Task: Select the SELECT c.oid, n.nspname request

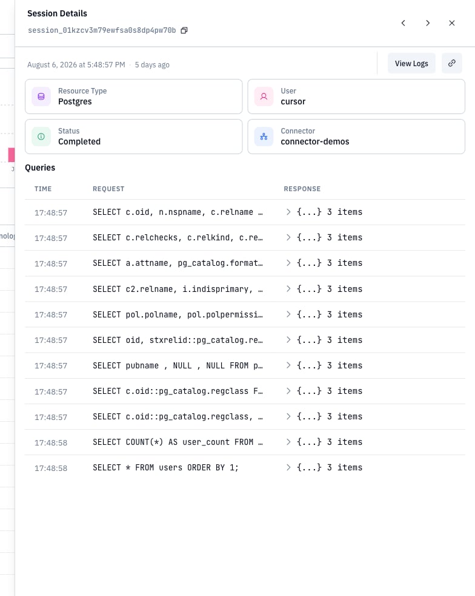Action: [x=178, y=212]
